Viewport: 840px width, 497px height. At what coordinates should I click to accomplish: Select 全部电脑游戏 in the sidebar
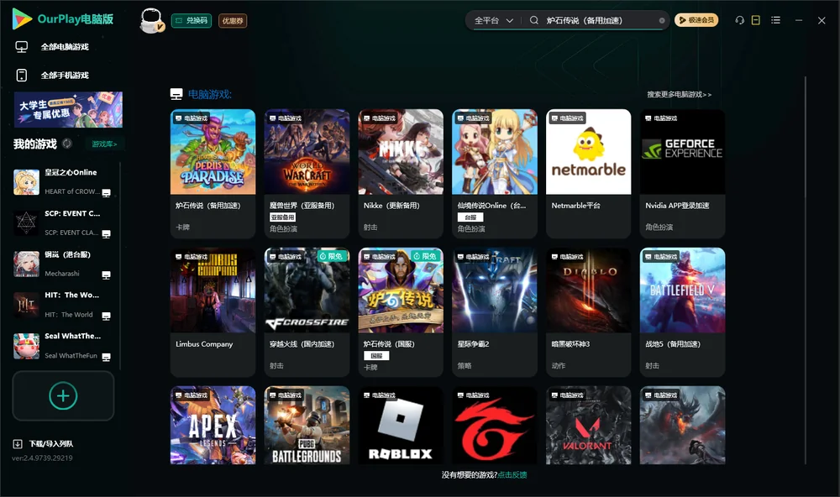[65, 47]
